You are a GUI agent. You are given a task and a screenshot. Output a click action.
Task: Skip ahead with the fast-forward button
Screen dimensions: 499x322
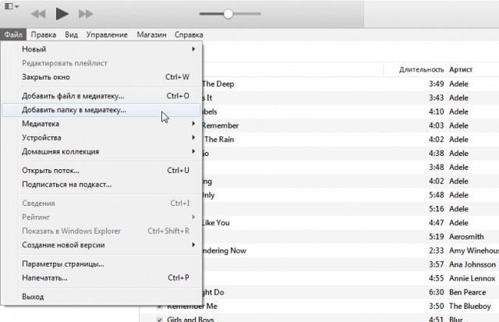tap(86, 14)
